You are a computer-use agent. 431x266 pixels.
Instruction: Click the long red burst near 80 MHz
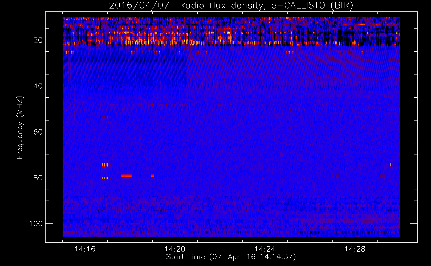point(126,176)
